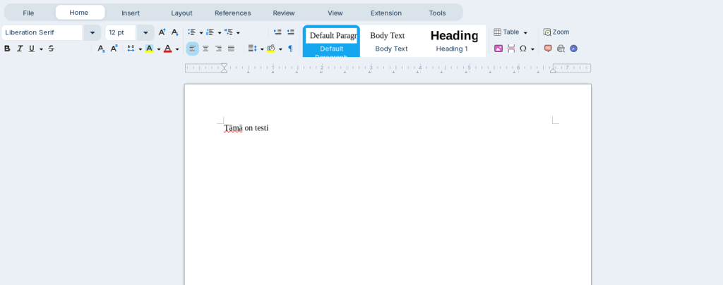The width and height of the screenshot is (723, 285).
Task: Increase paragraph indent
Action: coord(277,32)
